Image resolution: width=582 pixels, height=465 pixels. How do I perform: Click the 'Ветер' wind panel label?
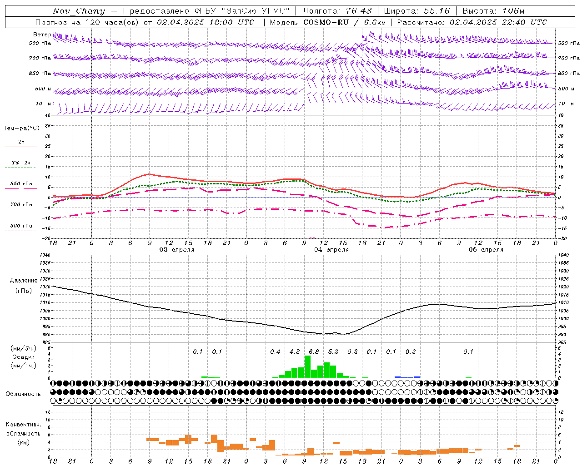tap(42, 35)
